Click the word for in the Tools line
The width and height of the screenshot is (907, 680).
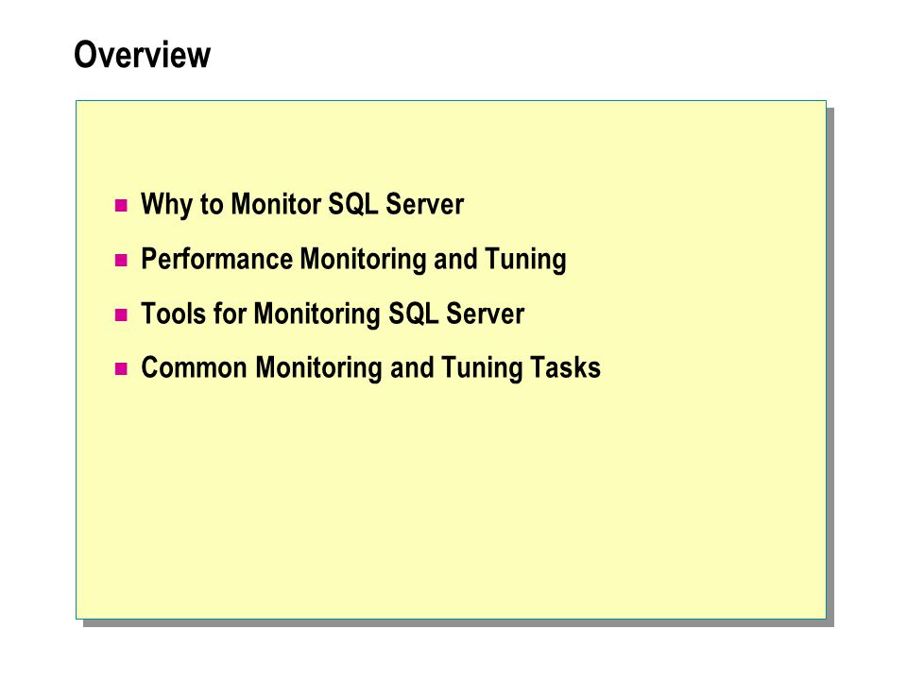(x=230, y=314)
